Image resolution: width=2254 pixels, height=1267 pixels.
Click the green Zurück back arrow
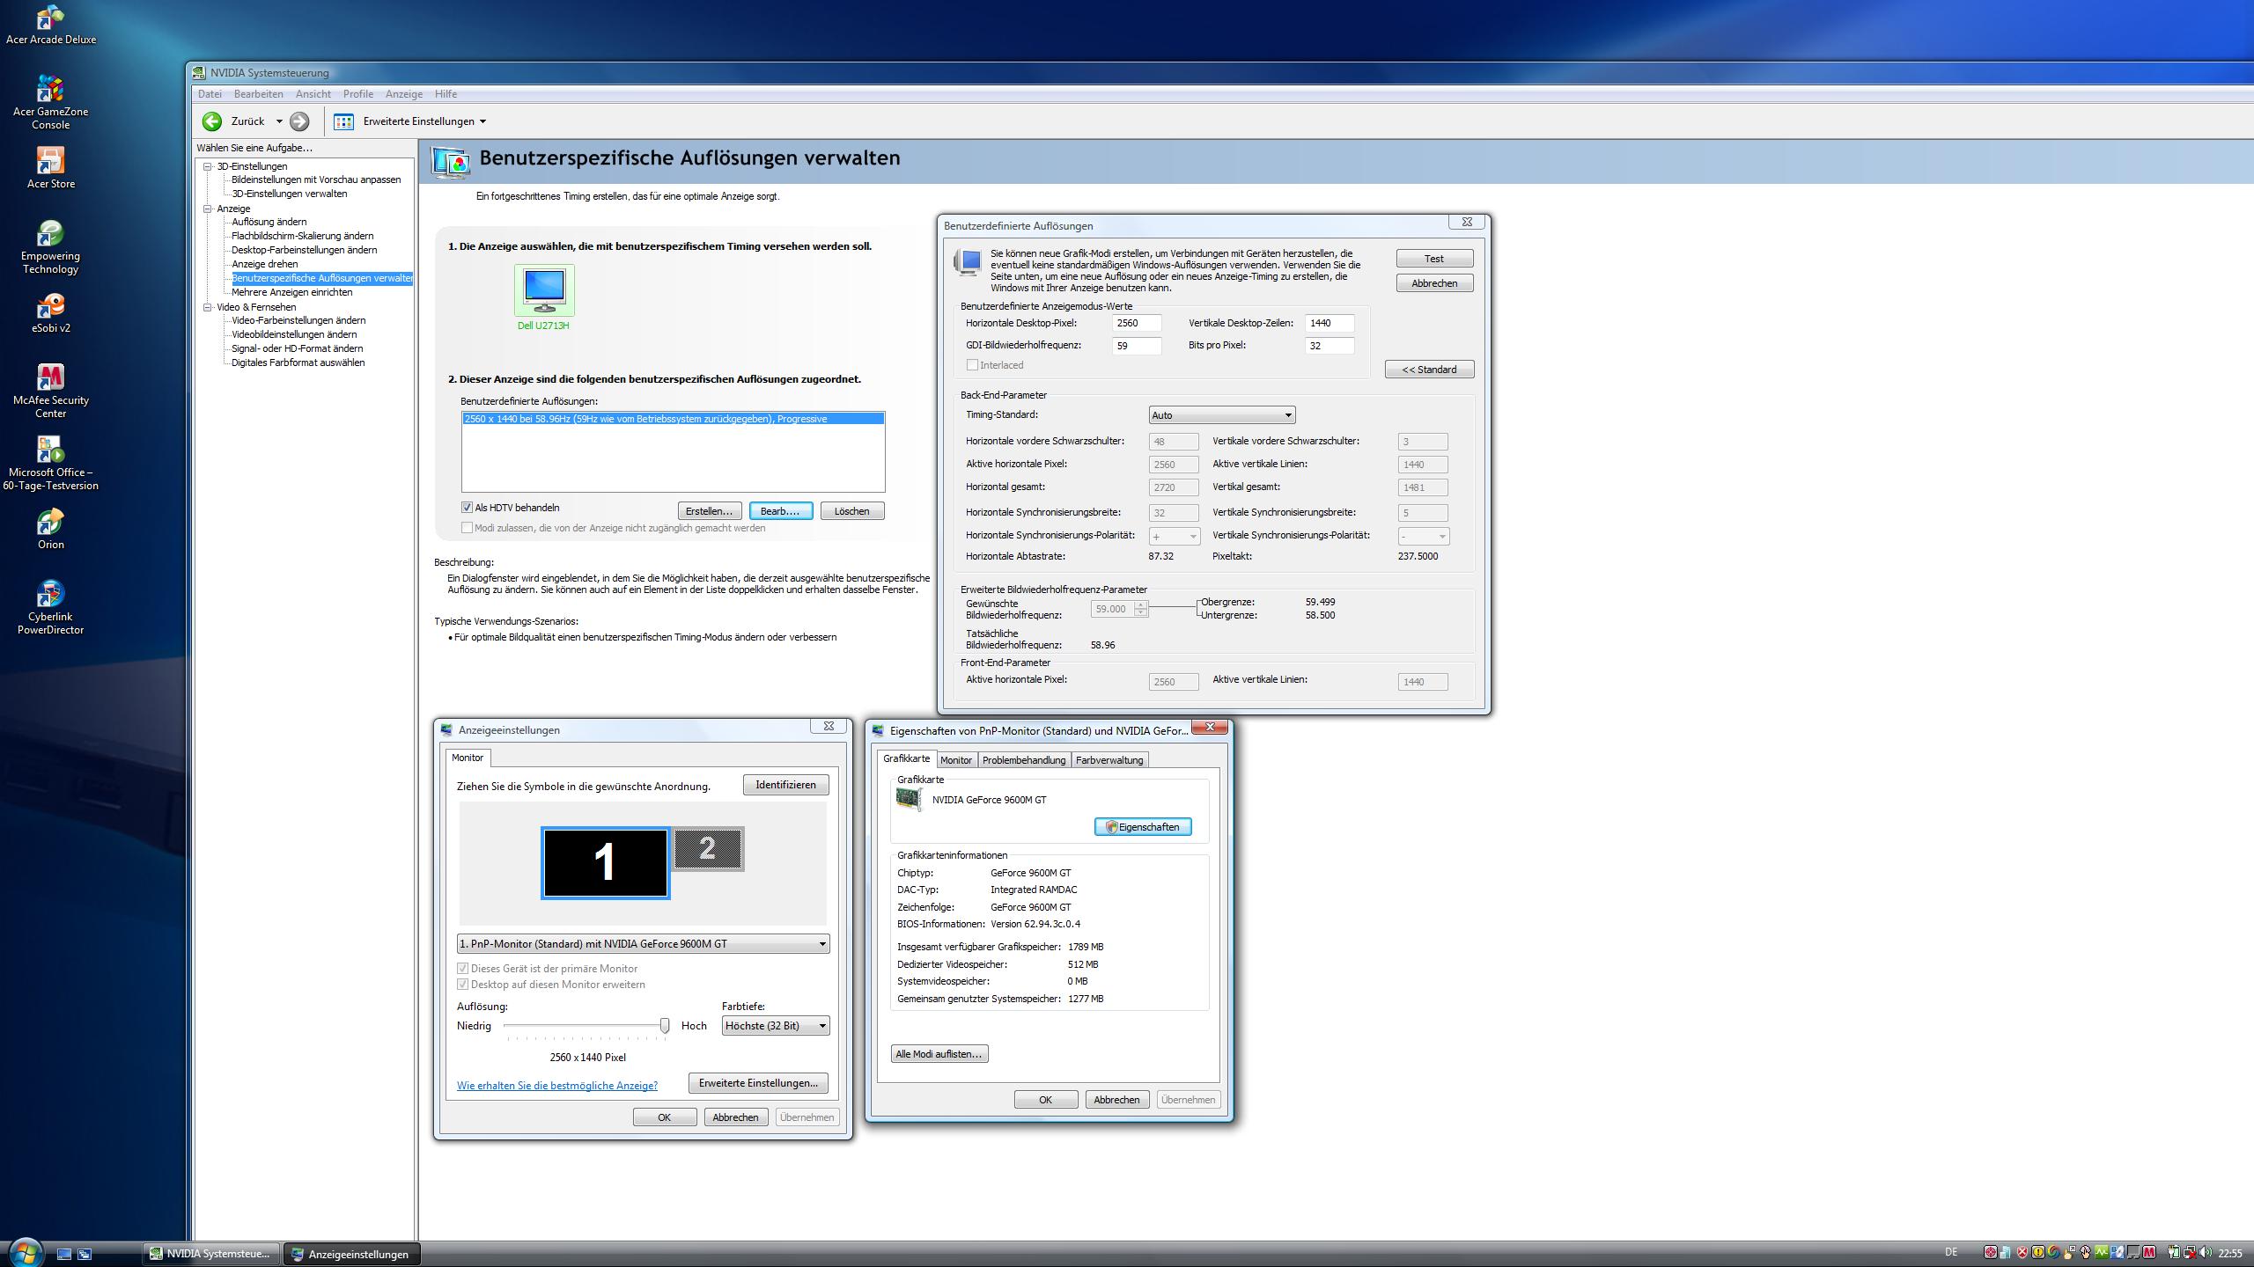pos(212,121)
